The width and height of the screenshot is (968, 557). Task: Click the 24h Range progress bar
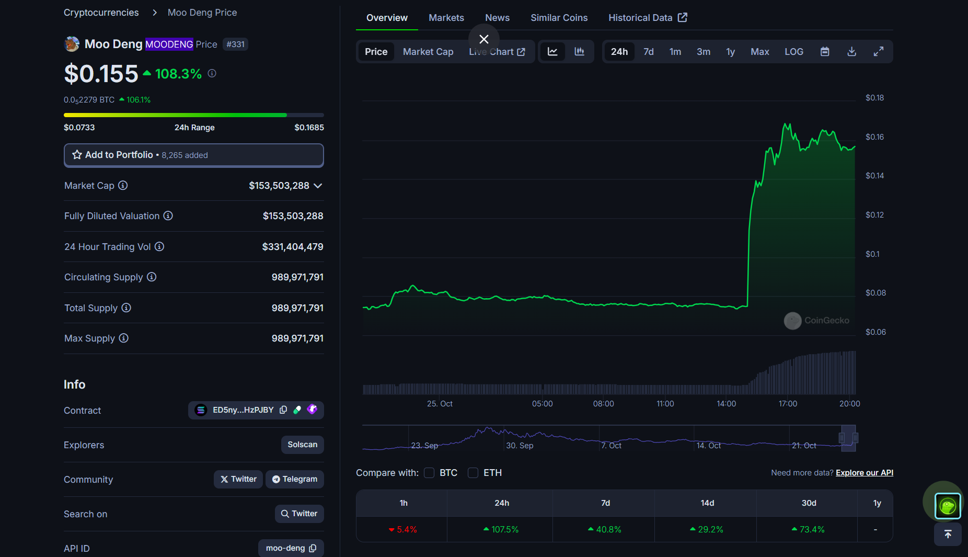click(194, 115)
